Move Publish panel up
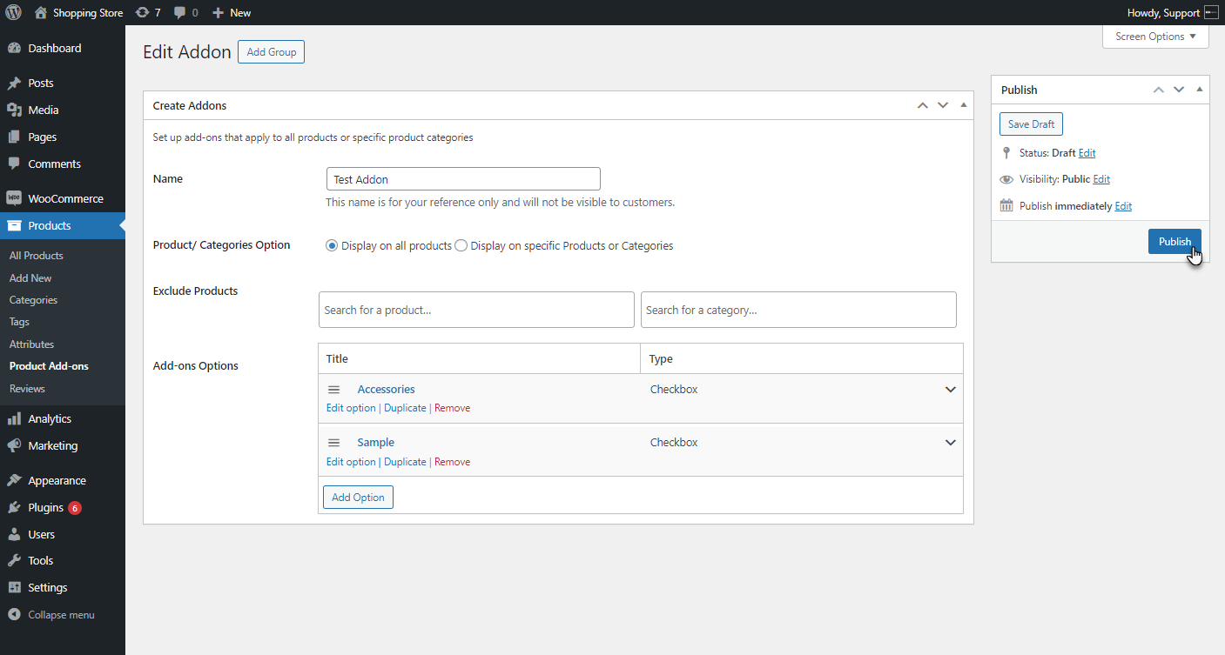Viewport: 1225px width, 655px height. (1159, 90)
